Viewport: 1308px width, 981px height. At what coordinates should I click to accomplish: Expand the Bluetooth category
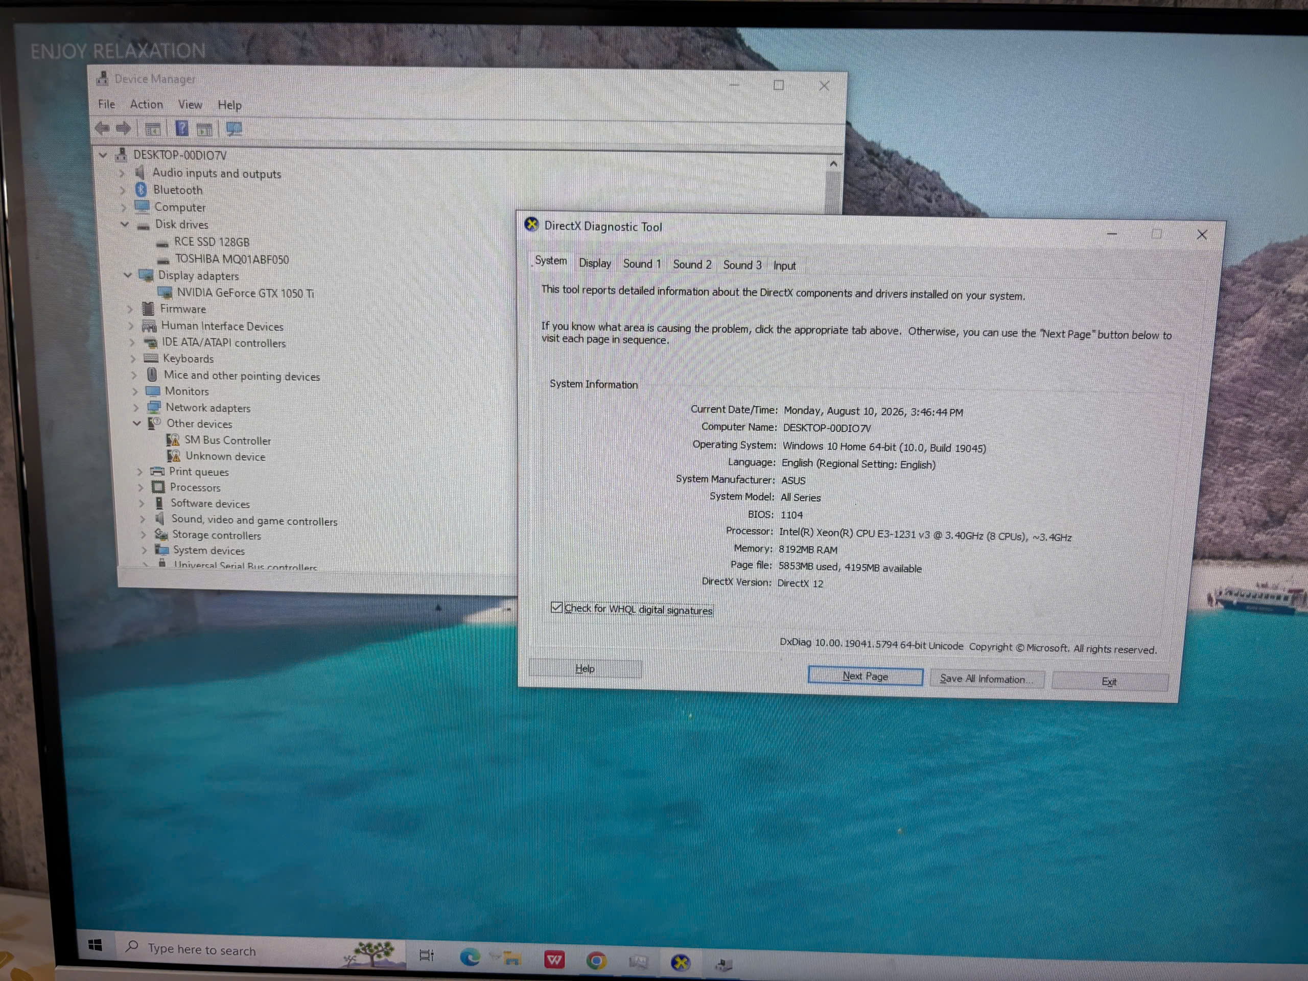[123, 190]
